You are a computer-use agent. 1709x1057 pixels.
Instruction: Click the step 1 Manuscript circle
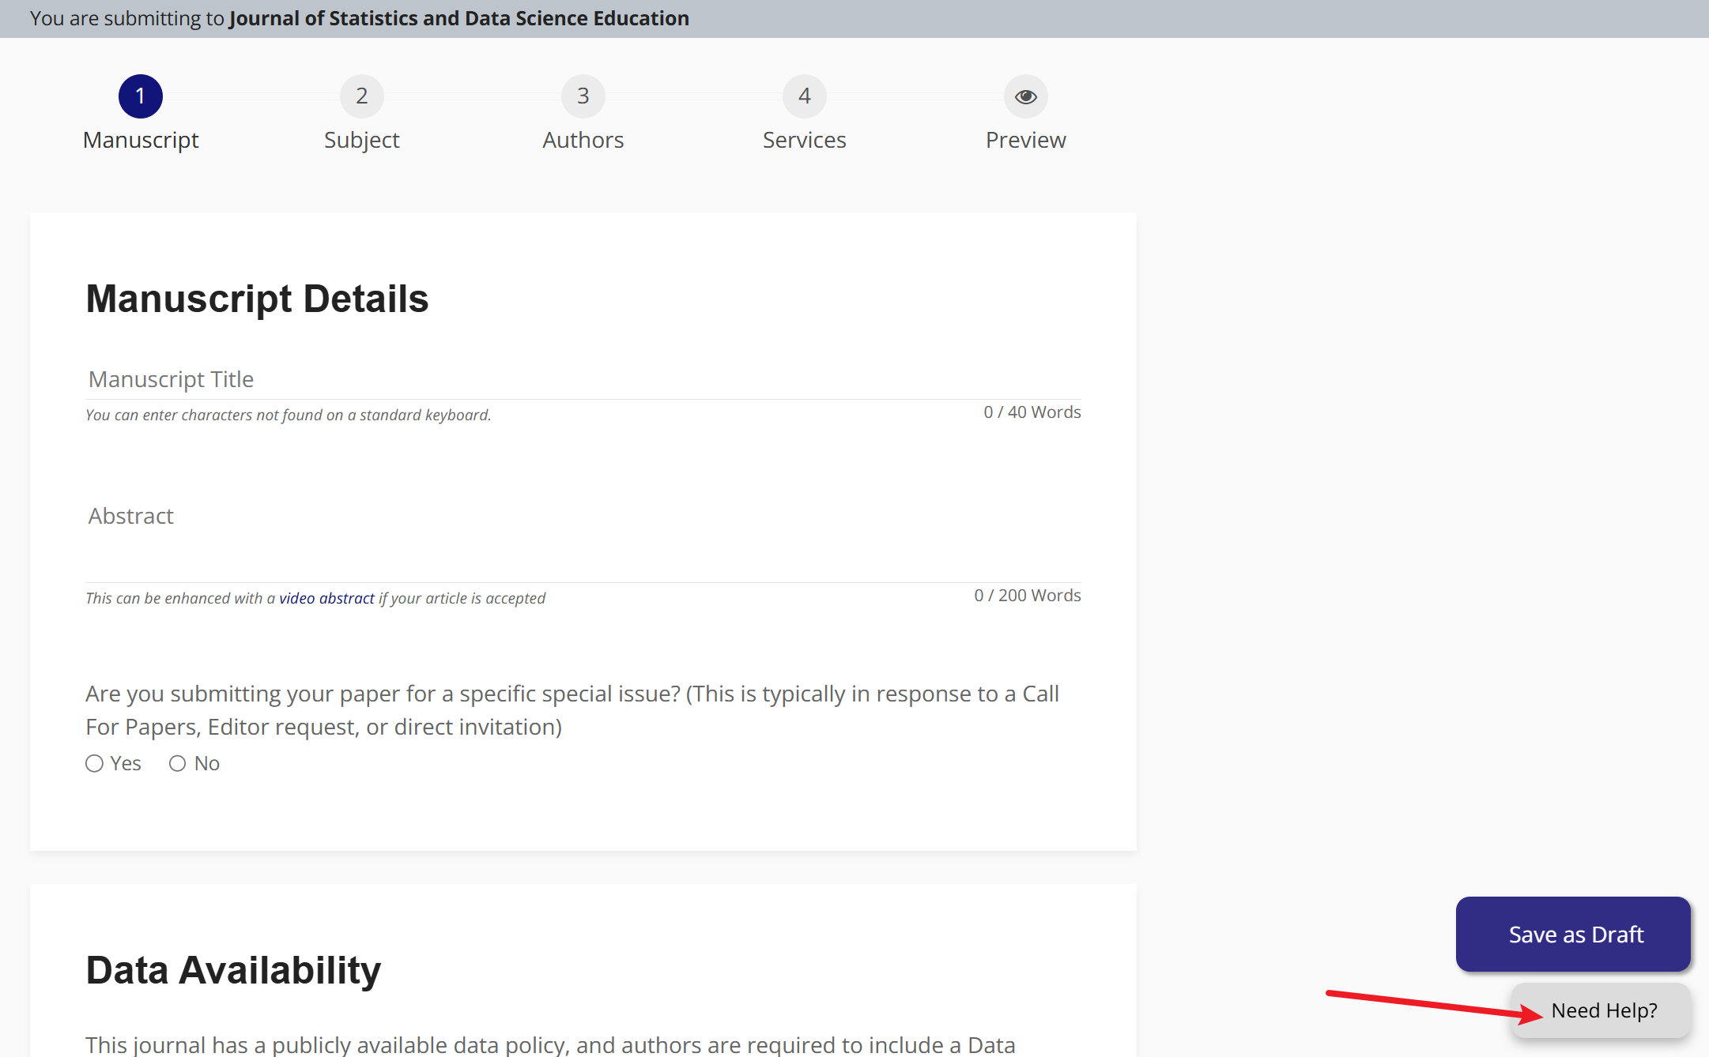point(141,96)
